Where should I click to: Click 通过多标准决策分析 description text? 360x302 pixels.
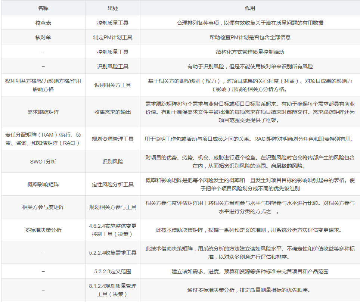[x=248, y=290]
